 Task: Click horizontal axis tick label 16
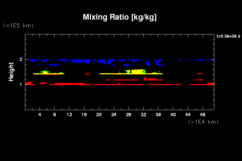(84, 115)
